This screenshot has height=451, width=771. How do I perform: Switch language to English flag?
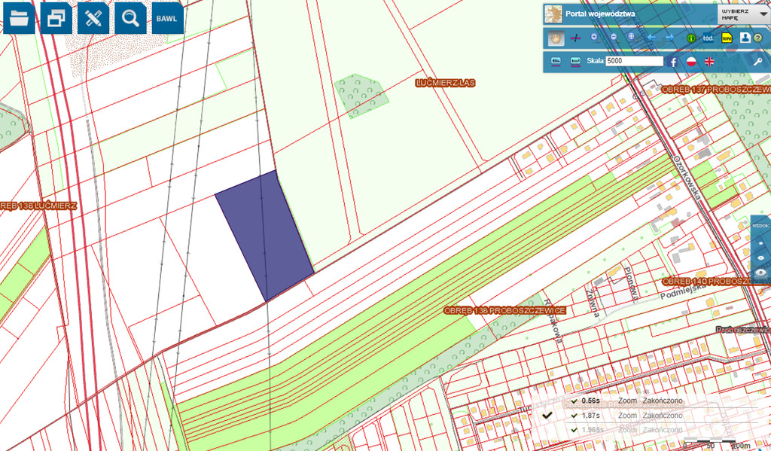709,61
